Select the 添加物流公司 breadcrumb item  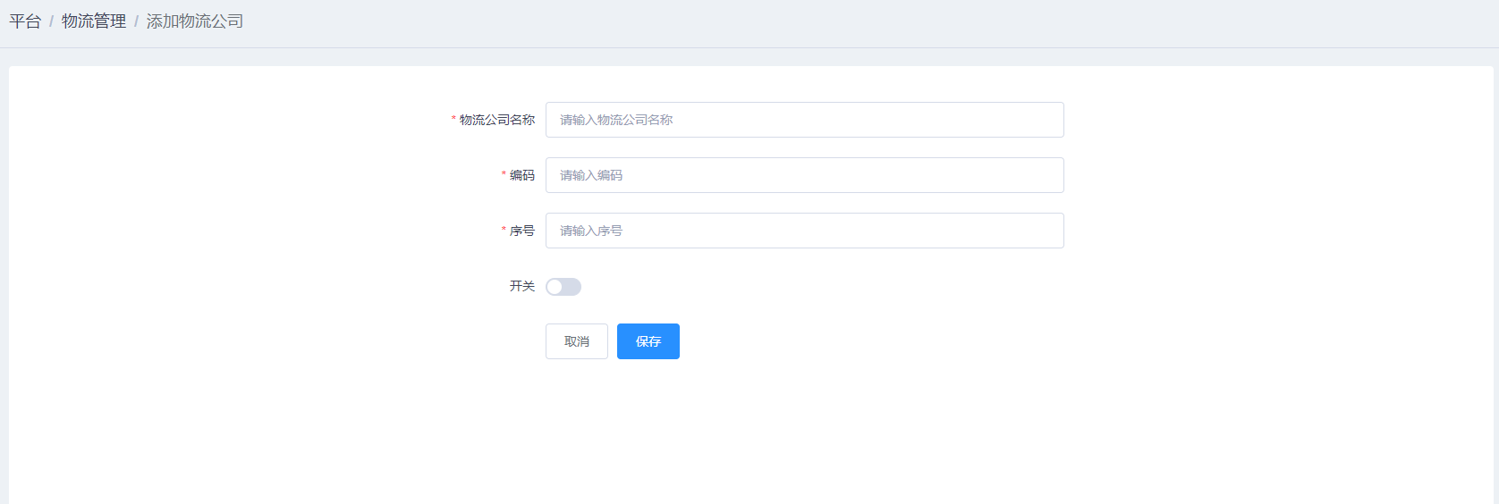[x=195, y=21]
